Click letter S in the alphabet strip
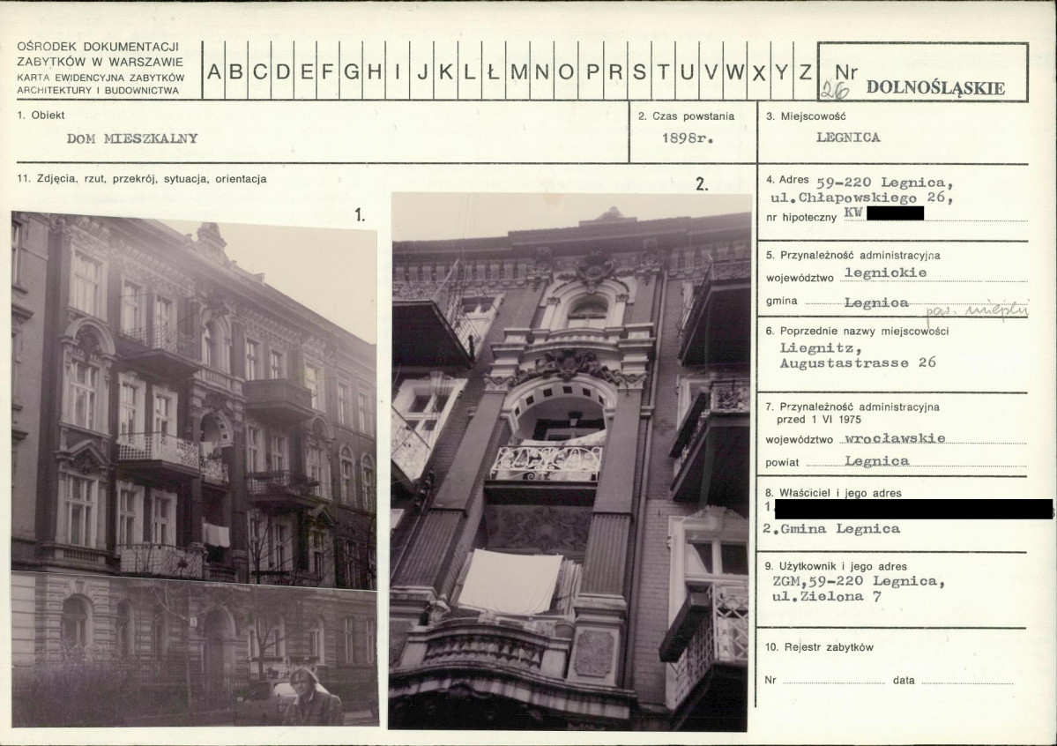1057x746 pixels. 639,72
